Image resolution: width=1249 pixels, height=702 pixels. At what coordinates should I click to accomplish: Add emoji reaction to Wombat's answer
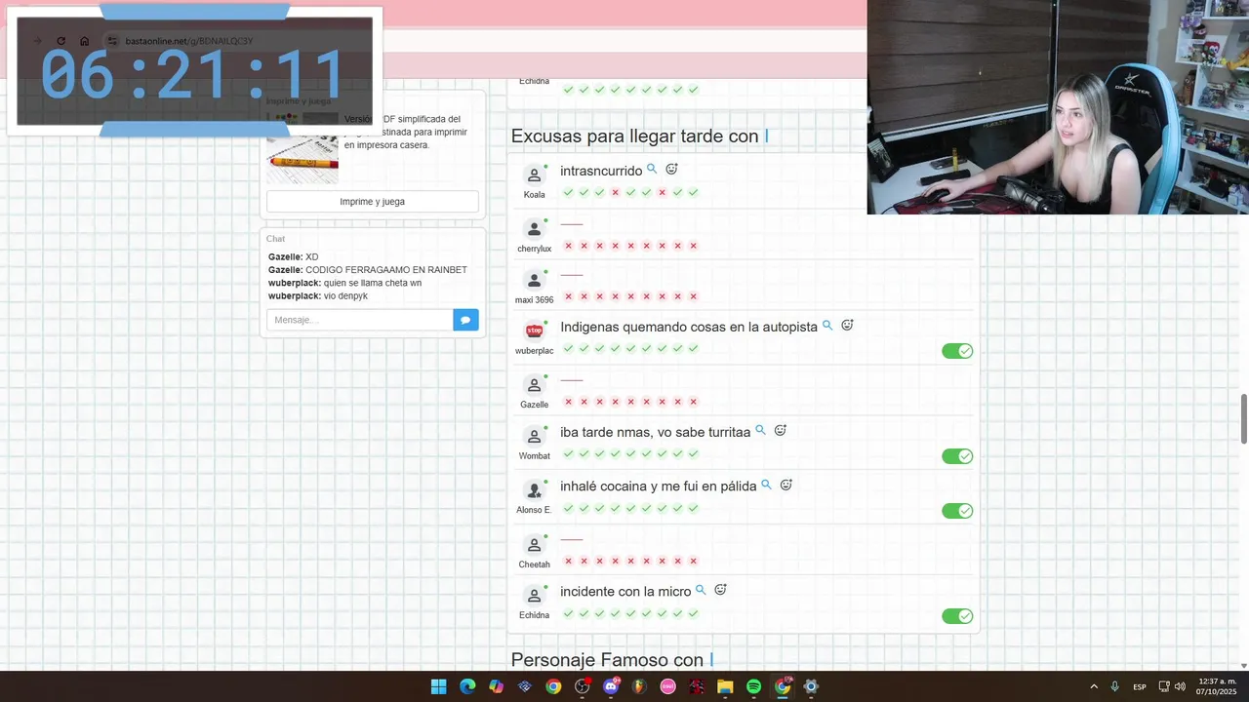point(780,430)
